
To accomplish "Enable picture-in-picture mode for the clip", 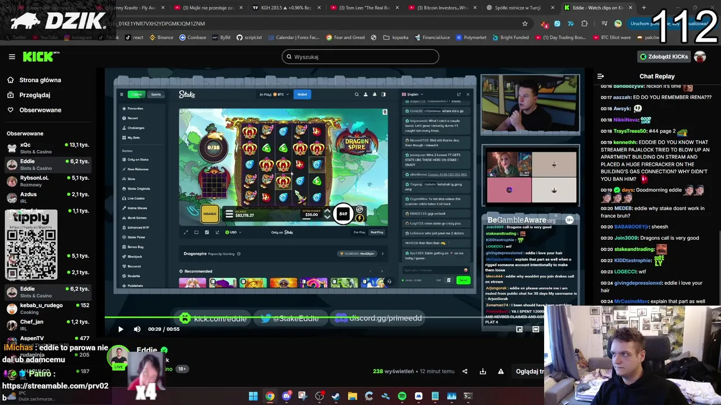I will [x=519, y=329].
